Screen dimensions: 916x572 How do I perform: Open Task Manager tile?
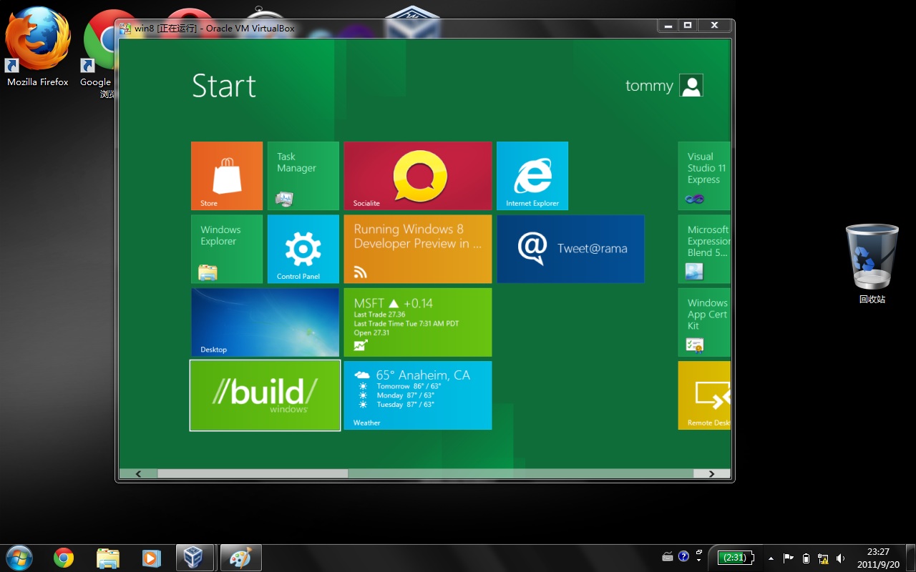303,176
